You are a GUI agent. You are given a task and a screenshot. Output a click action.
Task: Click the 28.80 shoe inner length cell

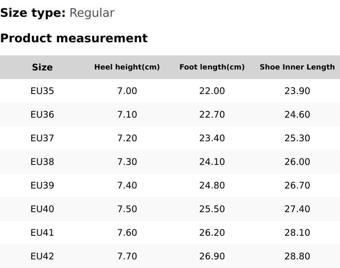[297, 256]
